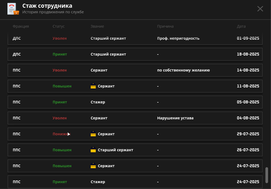Click the employee record document icon

point(13,9)
